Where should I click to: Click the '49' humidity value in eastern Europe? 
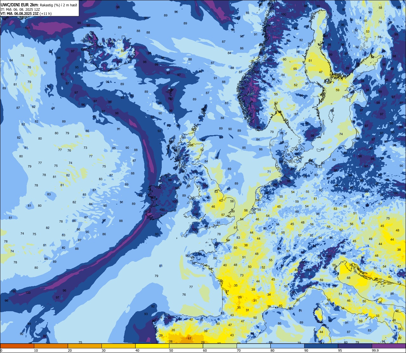[x=370, y=239]
